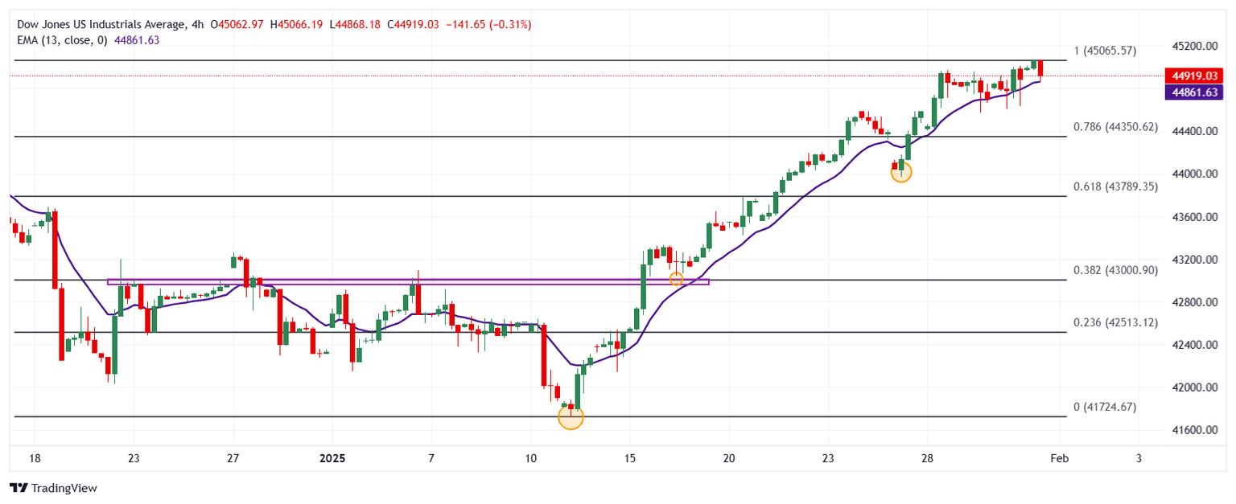Click the orange circle marker near 44000

point(901,171)
